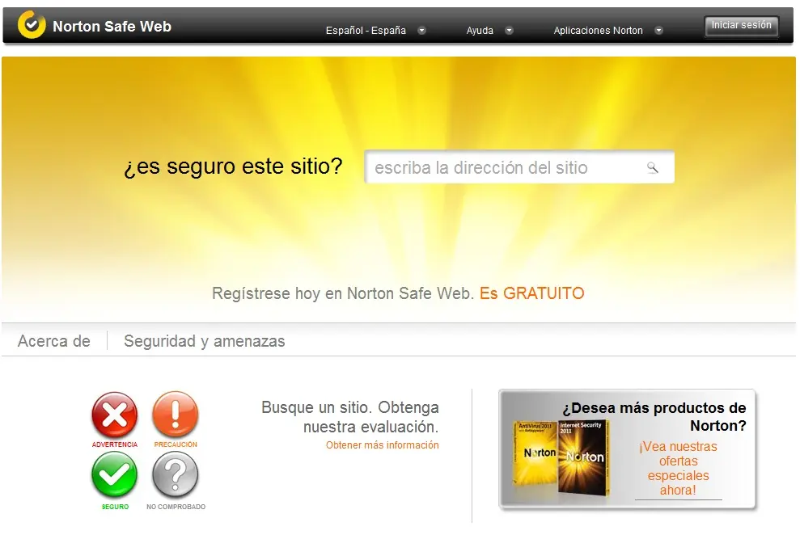Image resolution: width=800 pixels, height=535 pixels.
Task: Click the ¿es seguro este sitio? heading
Action: click(233, 166)
